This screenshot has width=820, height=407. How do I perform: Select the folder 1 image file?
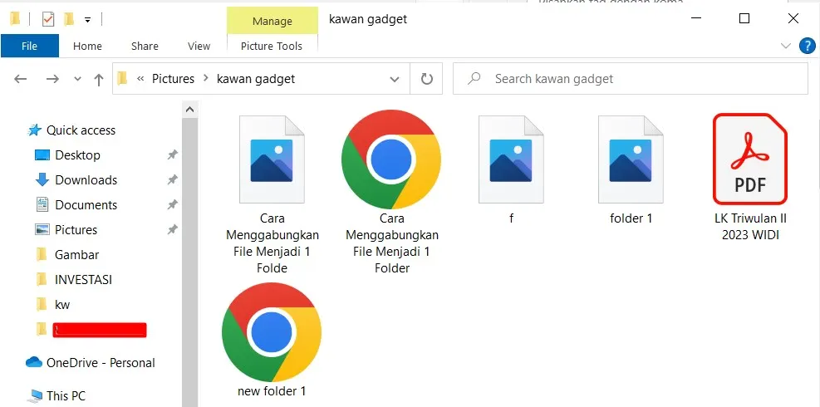[631, 169]
